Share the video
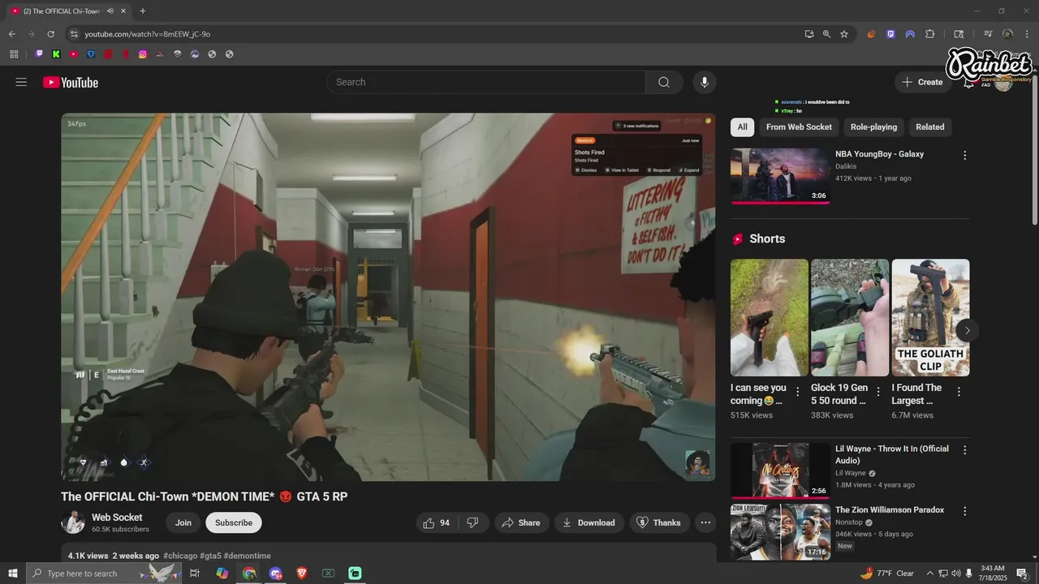The width and height of the screenshot is (1039, 584). click(x=521, y=523)
